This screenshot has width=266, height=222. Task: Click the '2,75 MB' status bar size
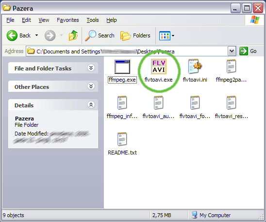pyautogui.click(x=162, y=215)
